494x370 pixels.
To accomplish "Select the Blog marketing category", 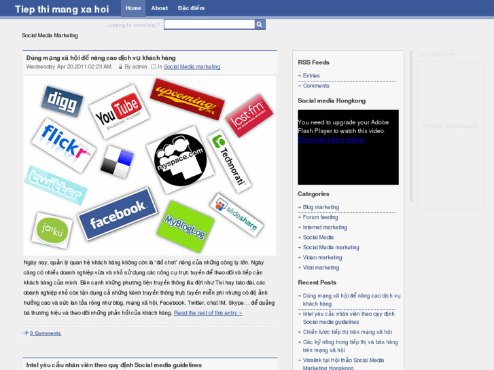I will (321, 207).
